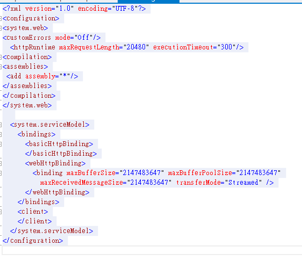Click the customErrors element name
Viewport: 302px width, 261px height.
pos(29,38)
